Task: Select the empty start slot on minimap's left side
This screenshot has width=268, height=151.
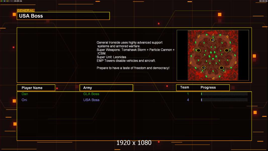Action: [x=198, y=50]
